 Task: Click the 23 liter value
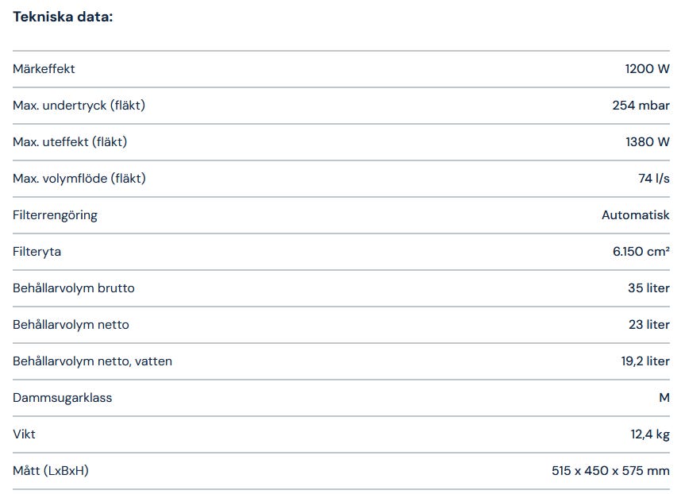[x=648, y=325]
